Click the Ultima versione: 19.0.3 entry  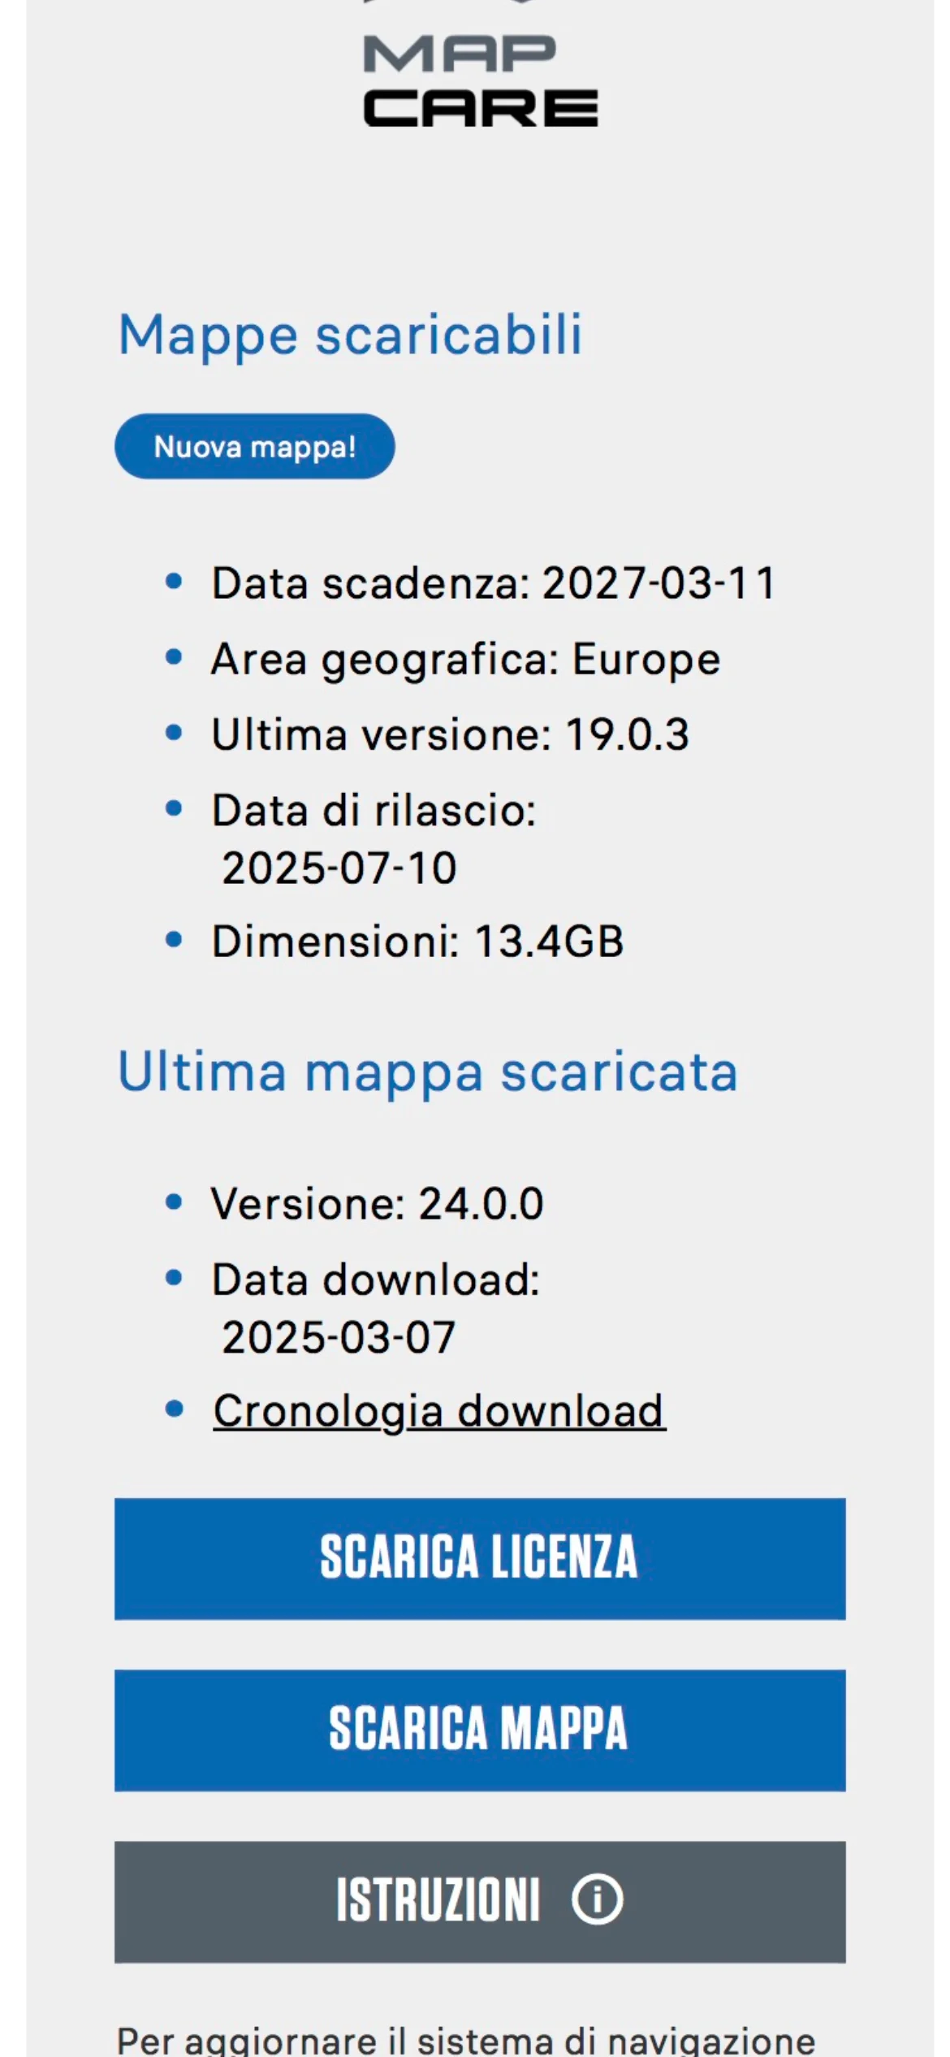451,734
